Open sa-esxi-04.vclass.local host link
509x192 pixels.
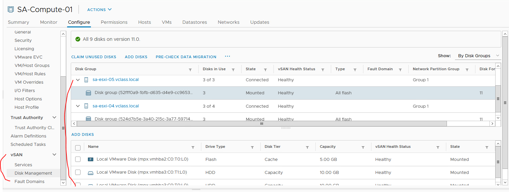[116, 106]
